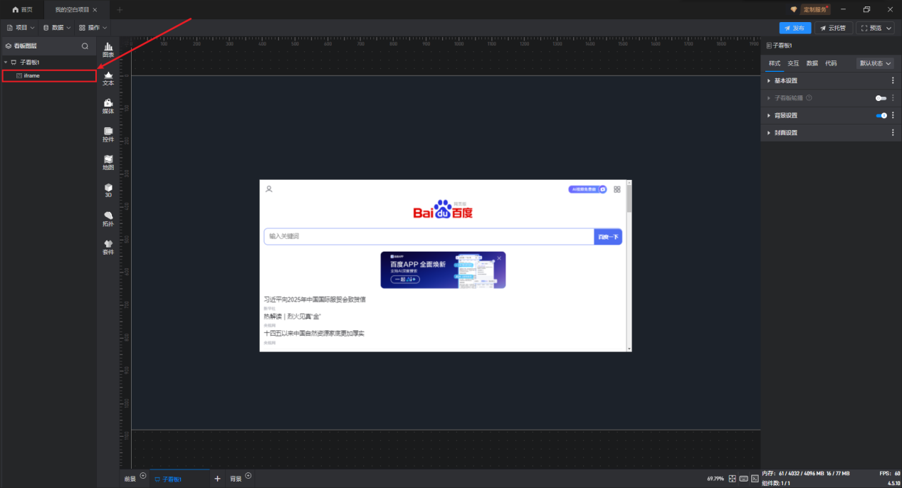Collapse the 子看板1 tree node
Screen dimensions: 902x488
point(6,63)
